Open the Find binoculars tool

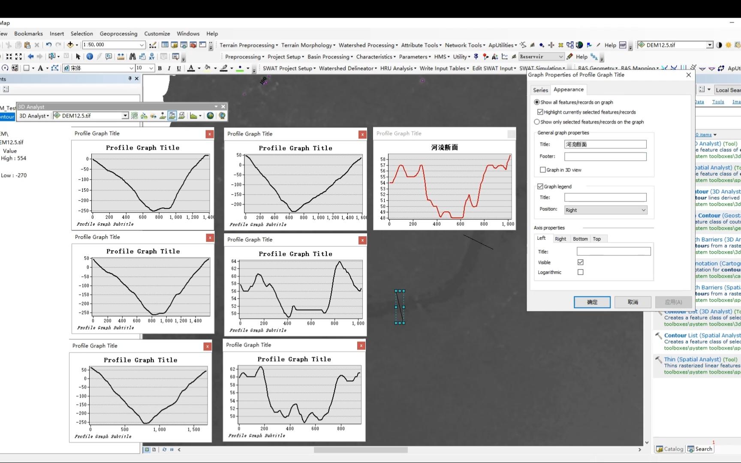tap(133, 56)
